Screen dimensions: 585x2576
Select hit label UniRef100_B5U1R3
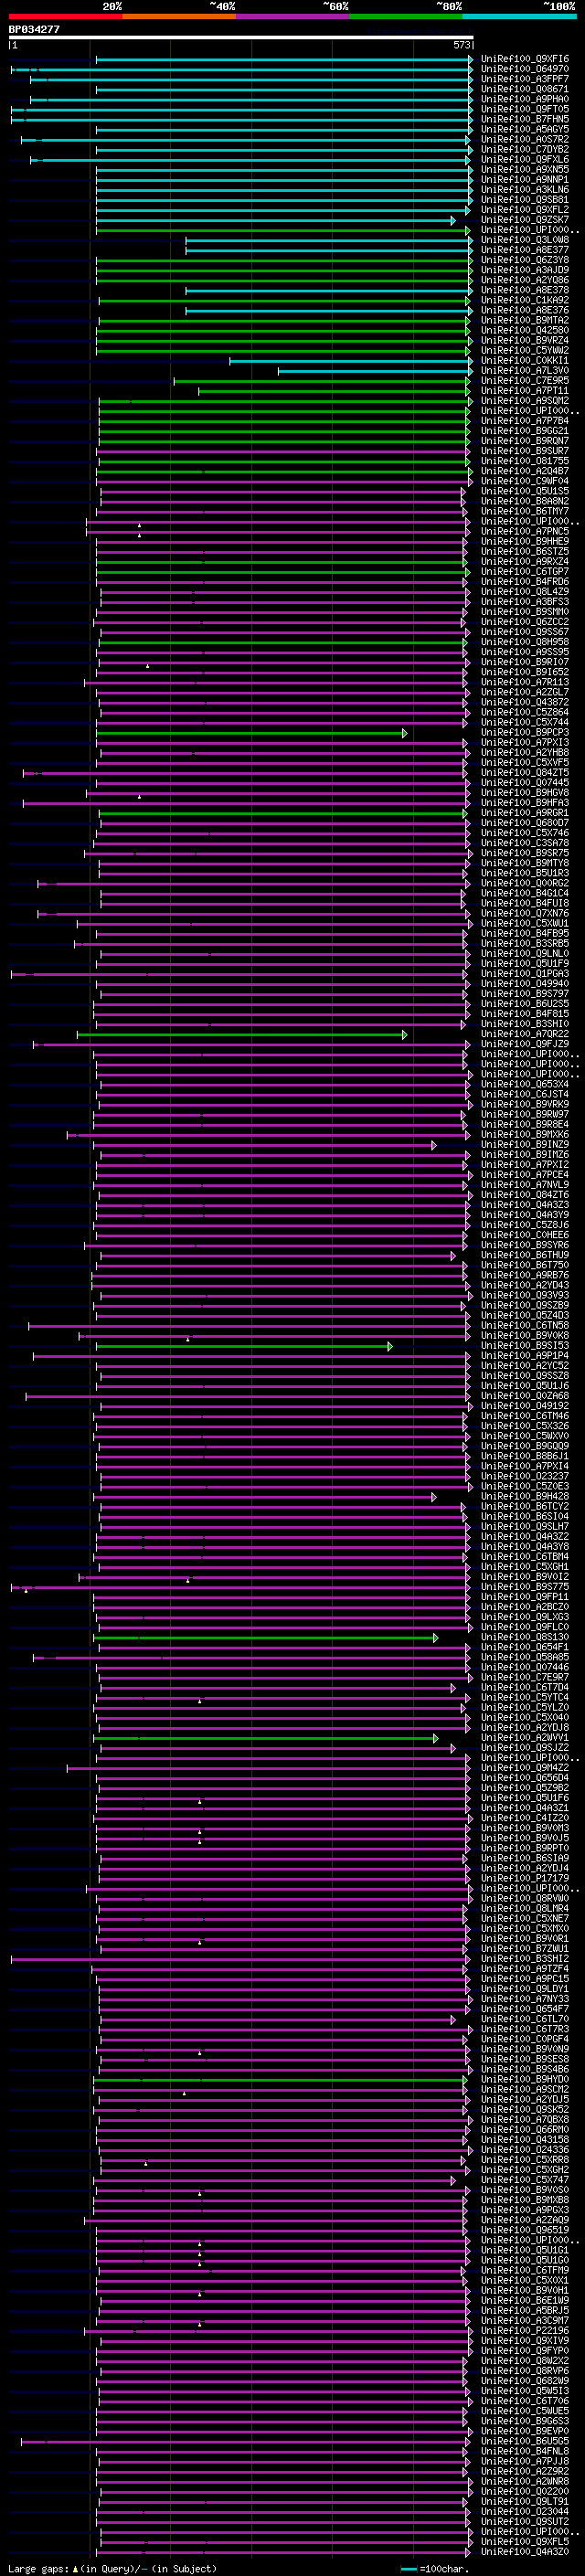tap(524, 873)
